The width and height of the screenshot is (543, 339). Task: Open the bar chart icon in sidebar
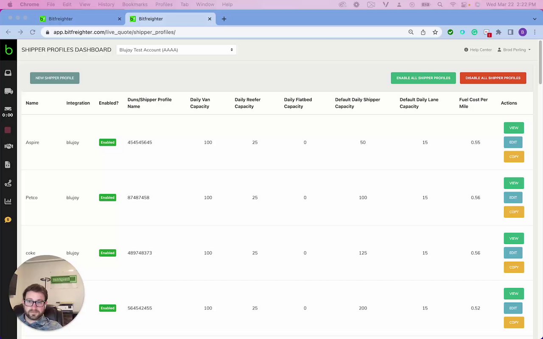tap(8, 201)
